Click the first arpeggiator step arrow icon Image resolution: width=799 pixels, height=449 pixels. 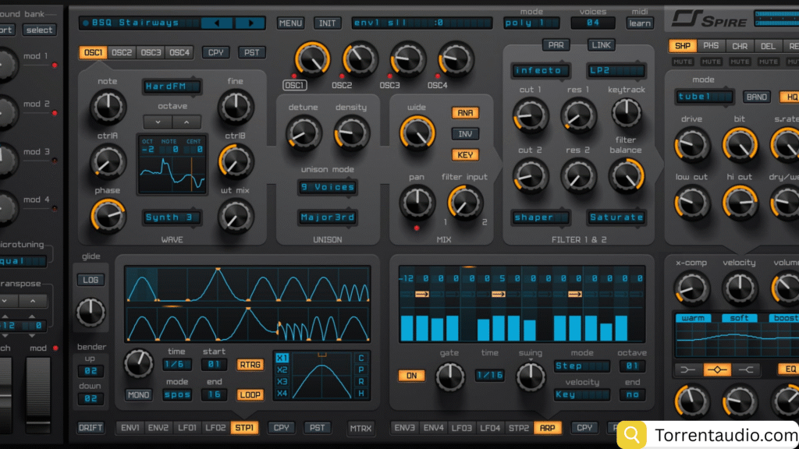coord(422,294)
